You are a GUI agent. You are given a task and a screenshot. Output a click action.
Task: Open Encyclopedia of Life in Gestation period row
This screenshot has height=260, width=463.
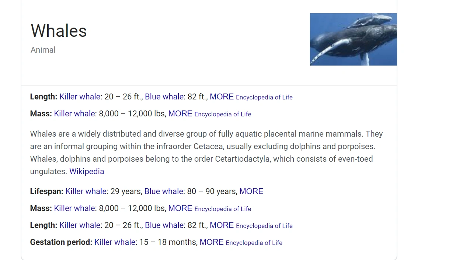click(x=254, y=243)
